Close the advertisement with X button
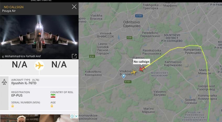This screenshot has width=222, height=122. pos(76,116)
